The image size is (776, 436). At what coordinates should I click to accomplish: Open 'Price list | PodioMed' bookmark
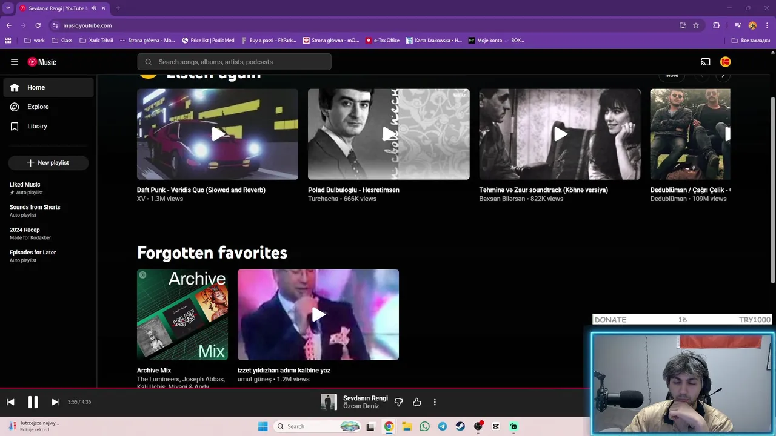tap(208, 41)
